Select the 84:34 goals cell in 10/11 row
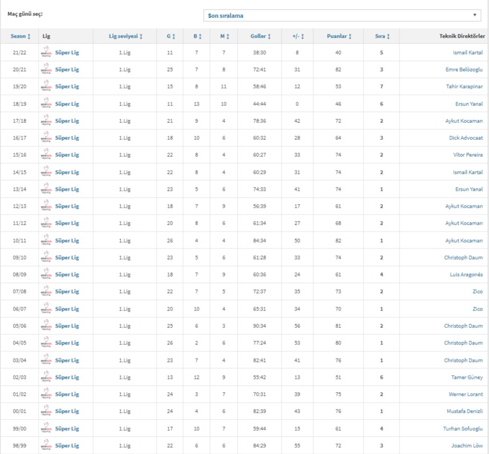 click(259, 241)
